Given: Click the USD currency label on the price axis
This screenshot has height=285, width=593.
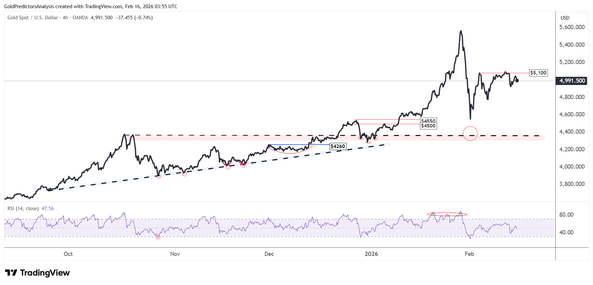Looking at the screenshot, I should (565, 18).
